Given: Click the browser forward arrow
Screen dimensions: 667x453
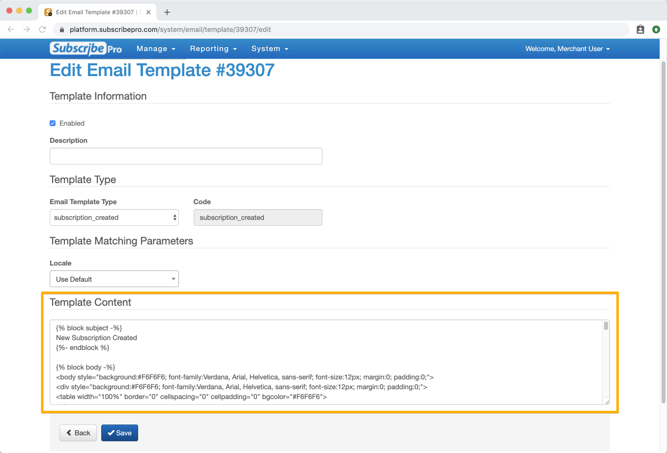Looking at the screenshot, I should 27,29.
